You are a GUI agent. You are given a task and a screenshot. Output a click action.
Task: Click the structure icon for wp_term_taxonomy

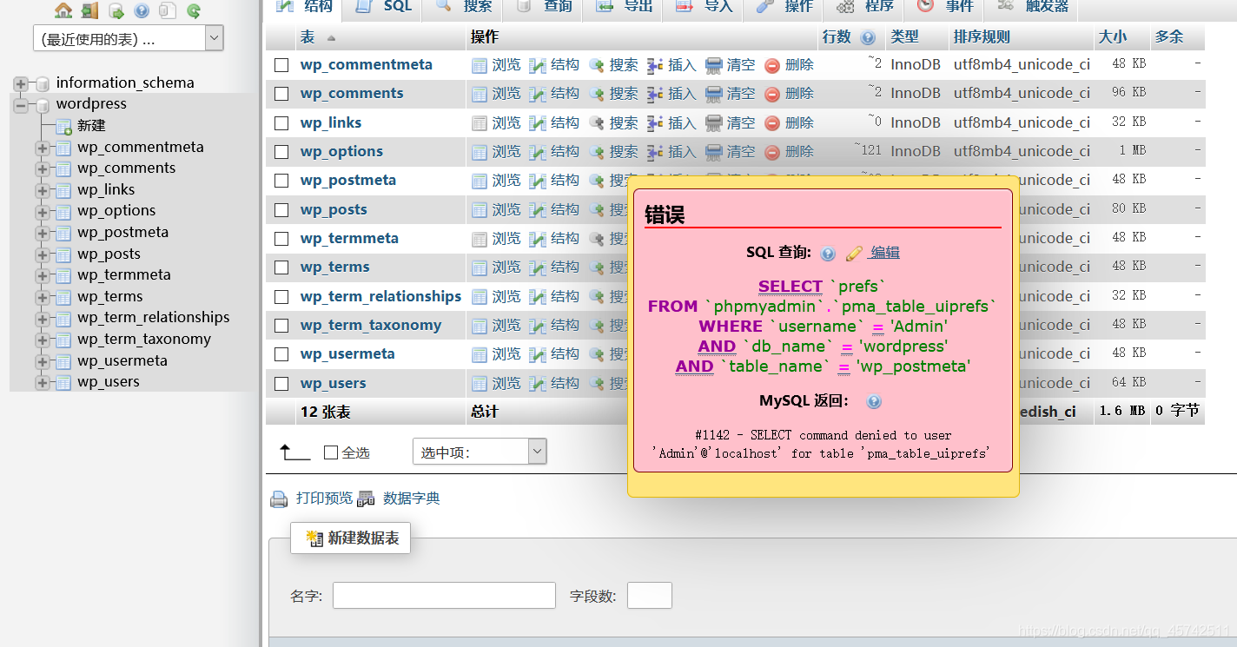[538, 326]
